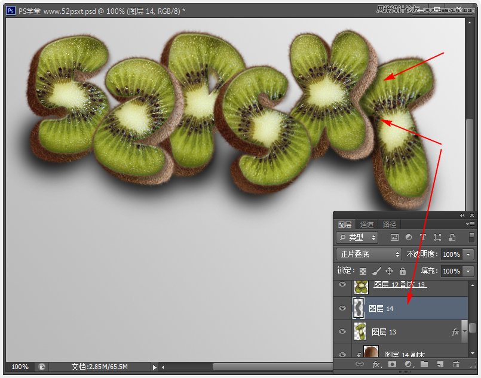The width and height of the screenshot is (481, 378).
Task: Collapse the layers panel with double arrows
Action: 462,216
